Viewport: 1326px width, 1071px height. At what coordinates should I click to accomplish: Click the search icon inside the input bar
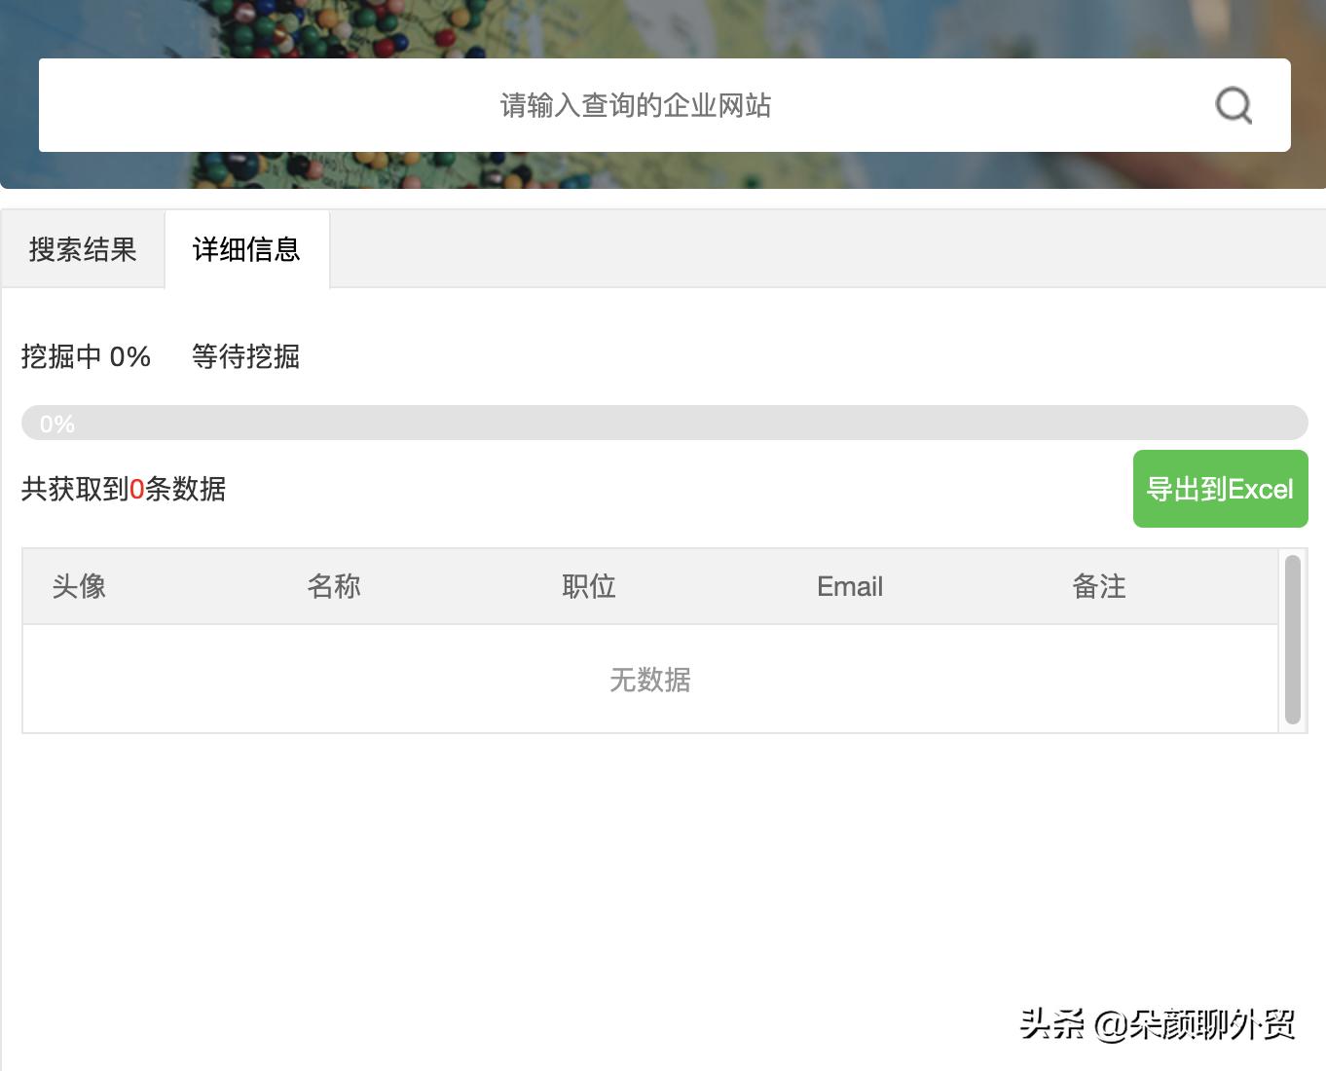point(1234,104)
